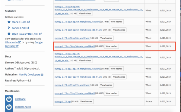This screenshot has height=112, width=181.
Task: Click Wheel type in cp36m-win_amd64 row
Action: point(148,46)
